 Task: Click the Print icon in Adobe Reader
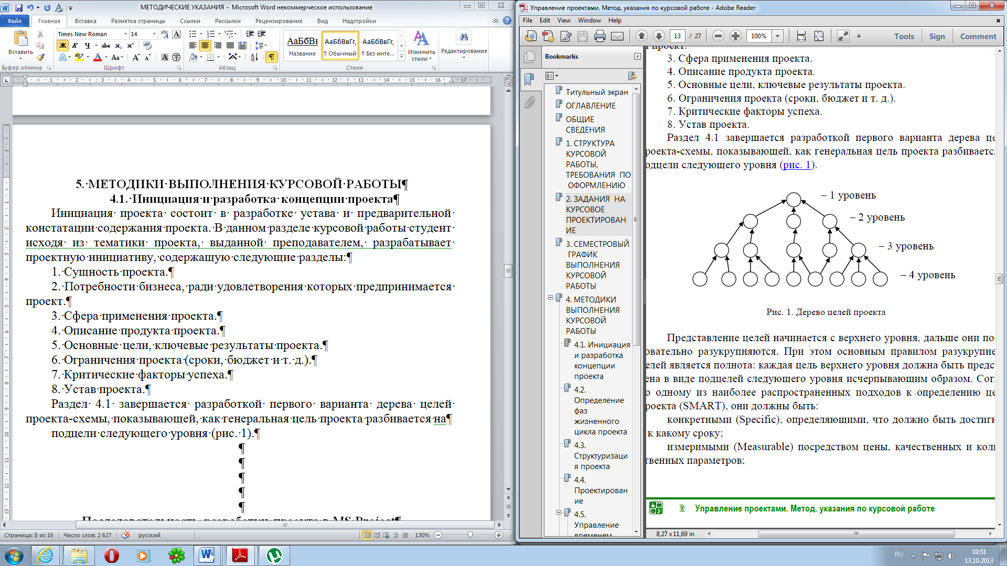(x=600, y=36)
